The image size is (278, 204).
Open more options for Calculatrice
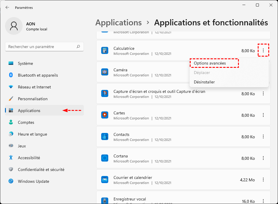263,50
